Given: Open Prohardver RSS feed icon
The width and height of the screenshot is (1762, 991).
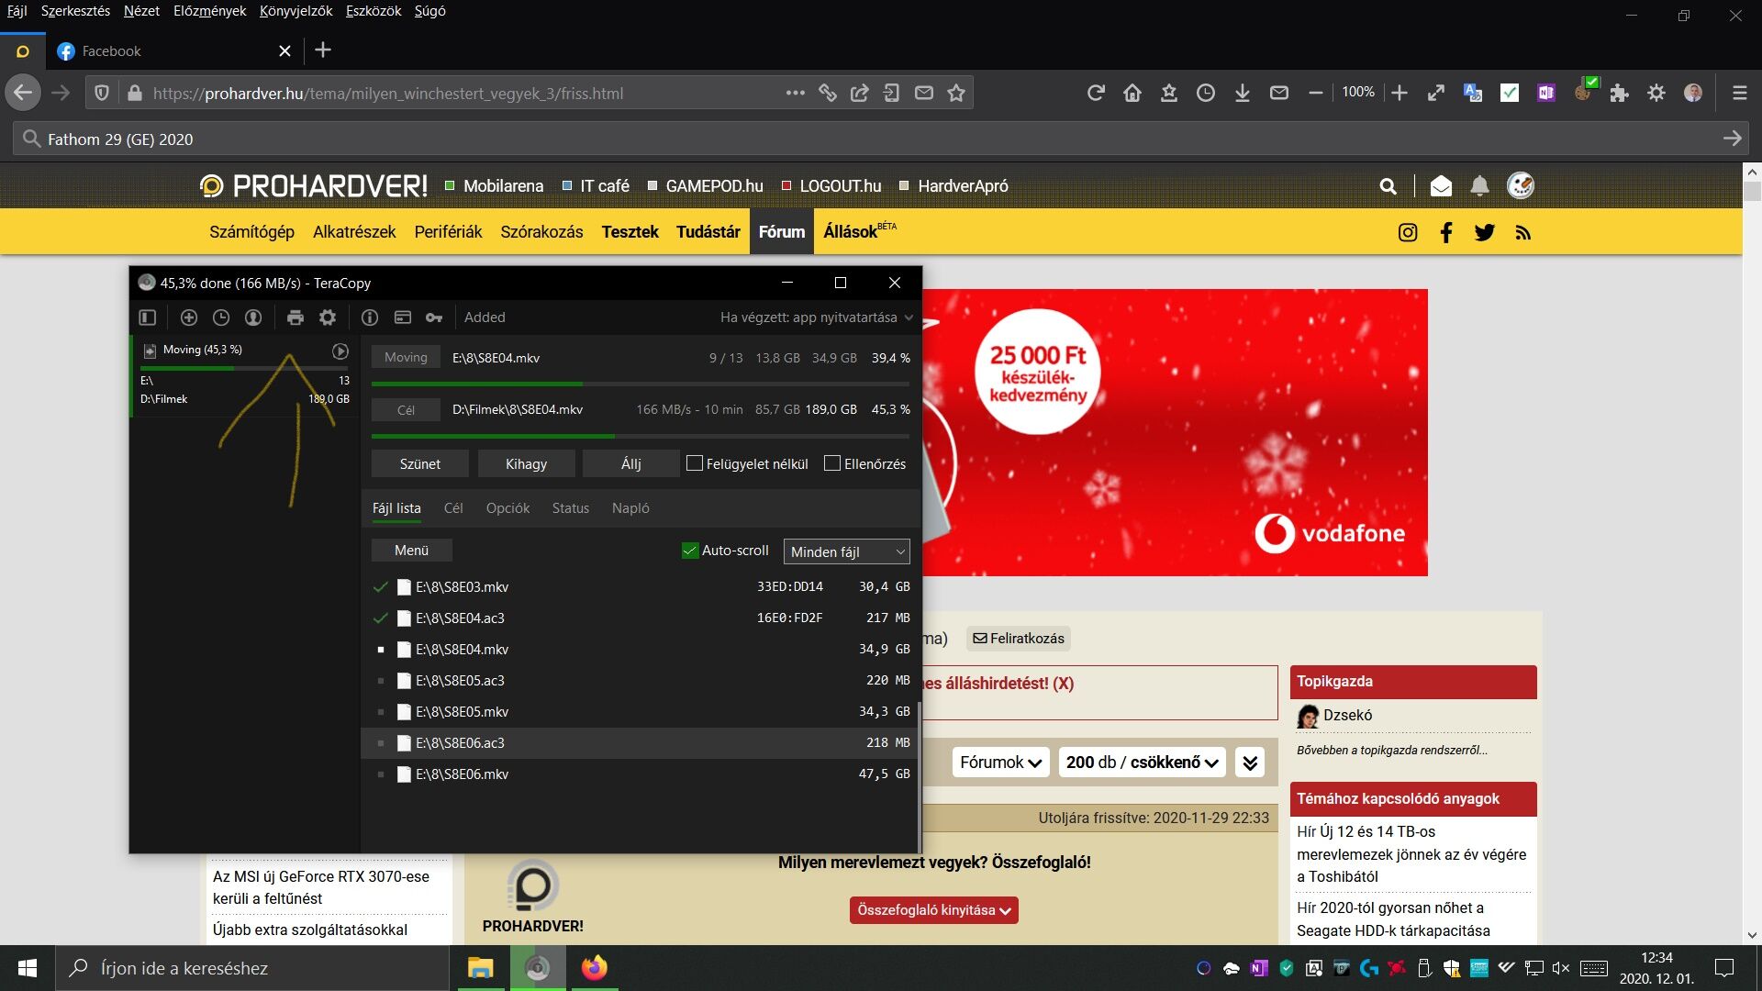Looking at the screenshot, I should tap(1523, 233).
